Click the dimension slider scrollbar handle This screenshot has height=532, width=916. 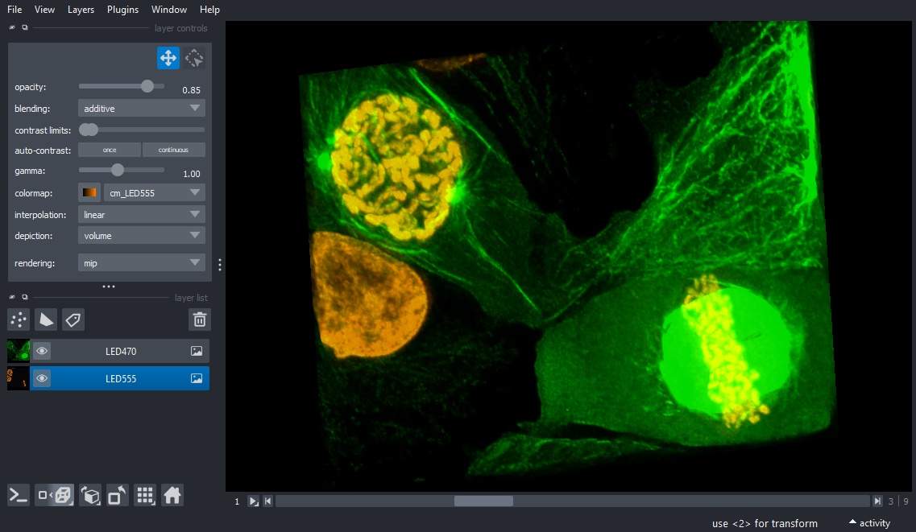coord(483,501)
